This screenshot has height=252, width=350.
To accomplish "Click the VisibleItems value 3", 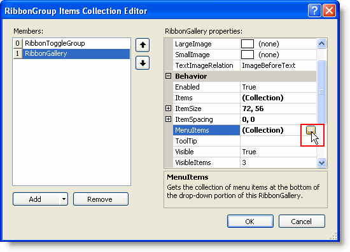I will pyautogui.click(x=278, y=162).
